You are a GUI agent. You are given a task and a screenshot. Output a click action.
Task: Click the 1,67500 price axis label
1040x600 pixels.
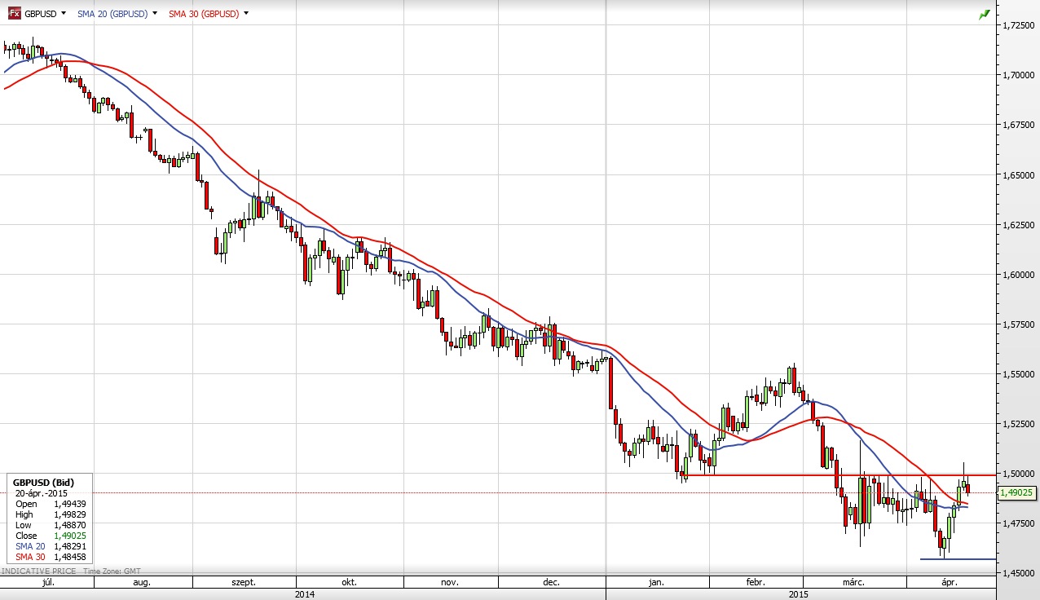(x=1019, y=125)
